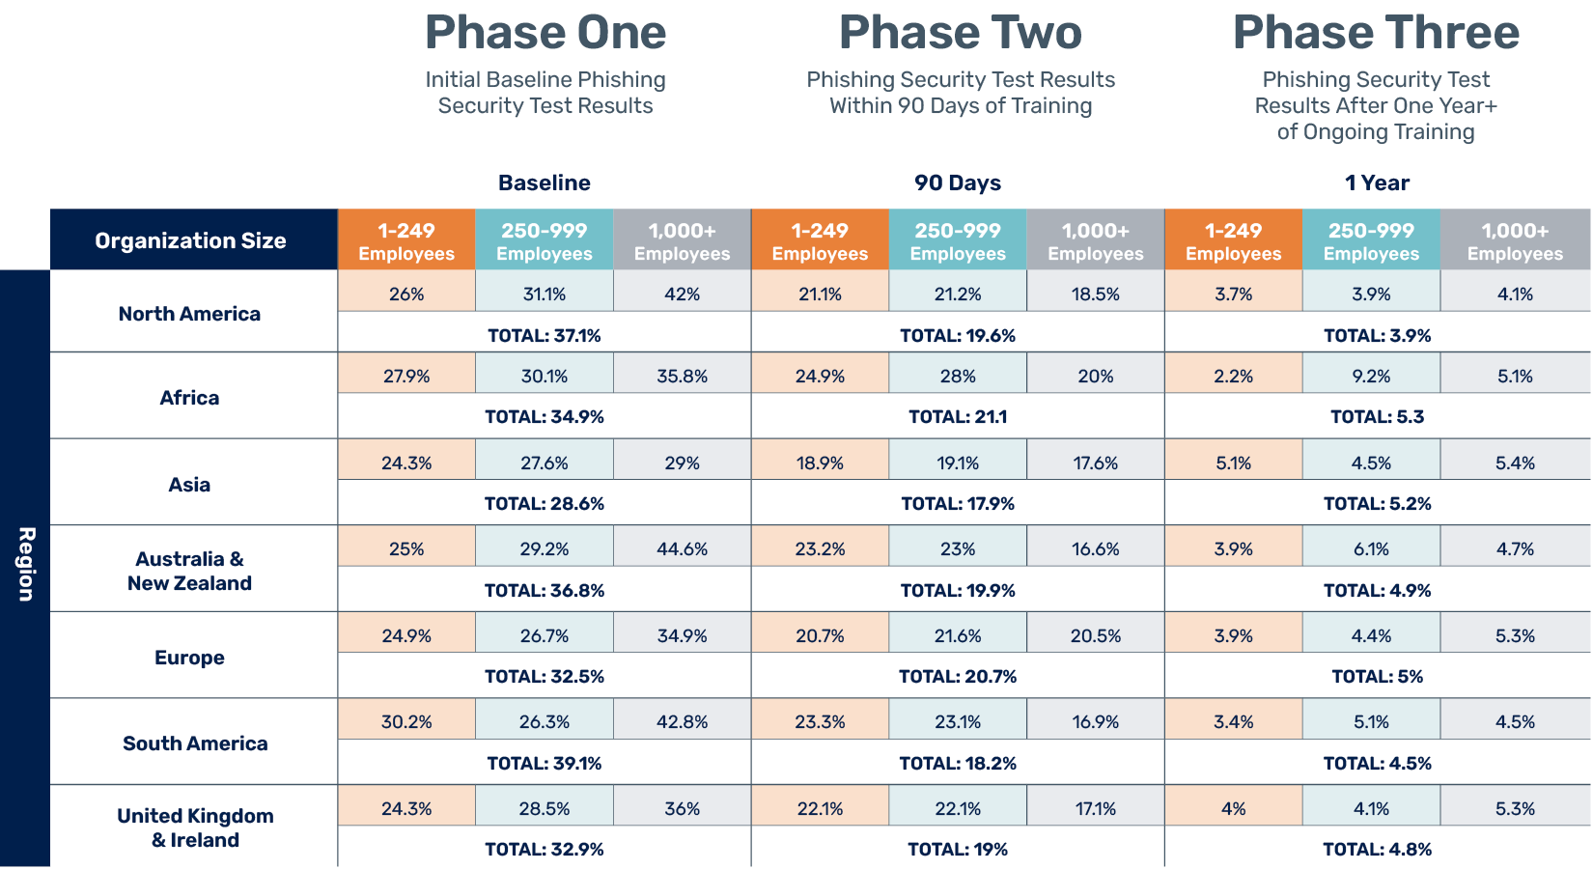
Task: Click the 30.2% South America baseline cell
Action: click(x=406, y=722)
